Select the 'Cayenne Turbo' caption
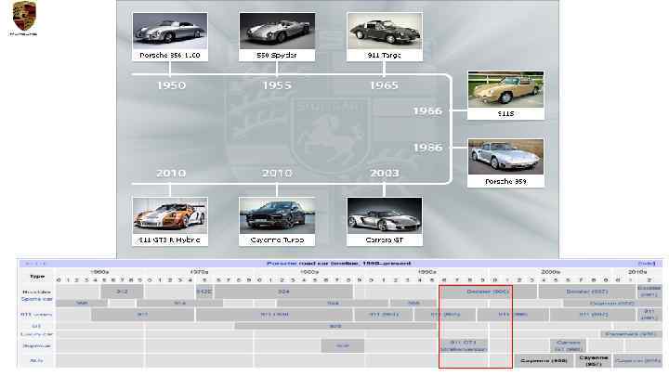This screenshot has height=376, width=669. pos(277,240)
